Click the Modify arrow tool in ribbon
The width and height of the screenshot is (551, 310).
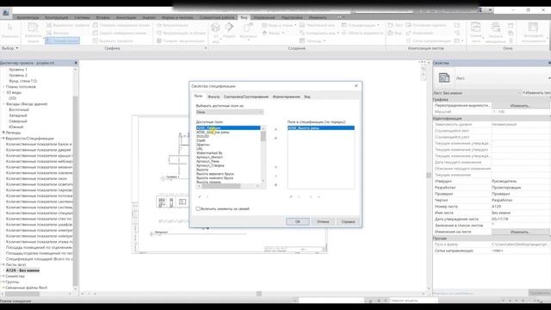9,31
